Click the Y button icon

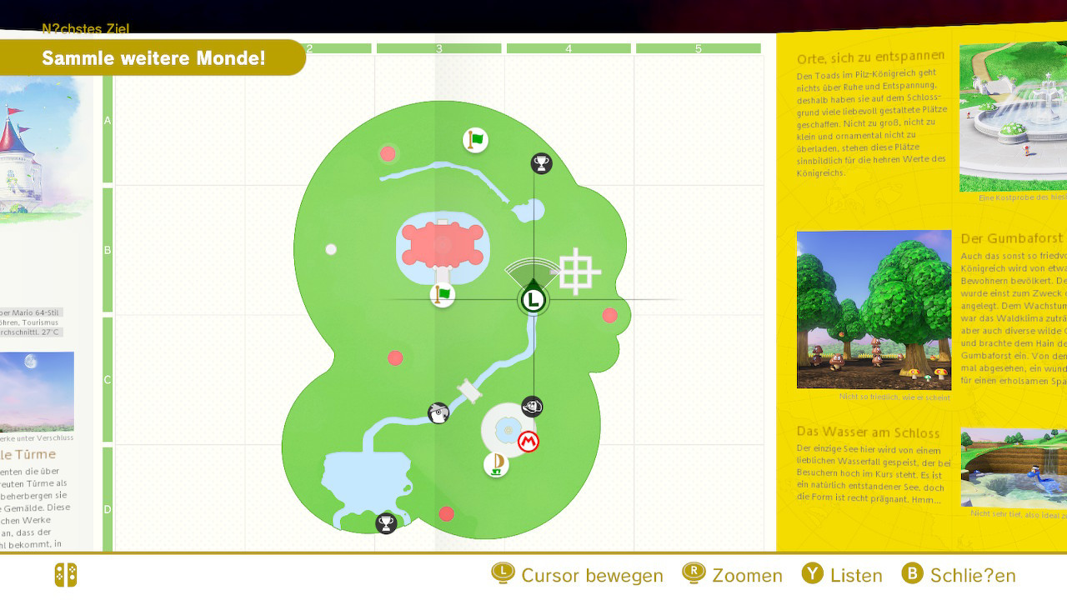813,573
